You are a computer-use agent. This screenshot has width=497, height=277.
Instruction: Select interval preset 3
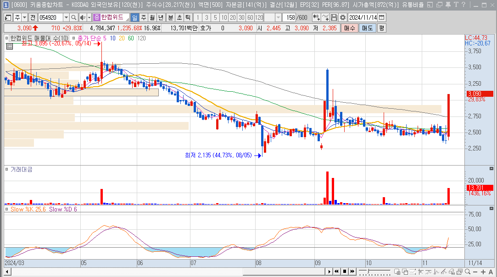pos(207,17)
